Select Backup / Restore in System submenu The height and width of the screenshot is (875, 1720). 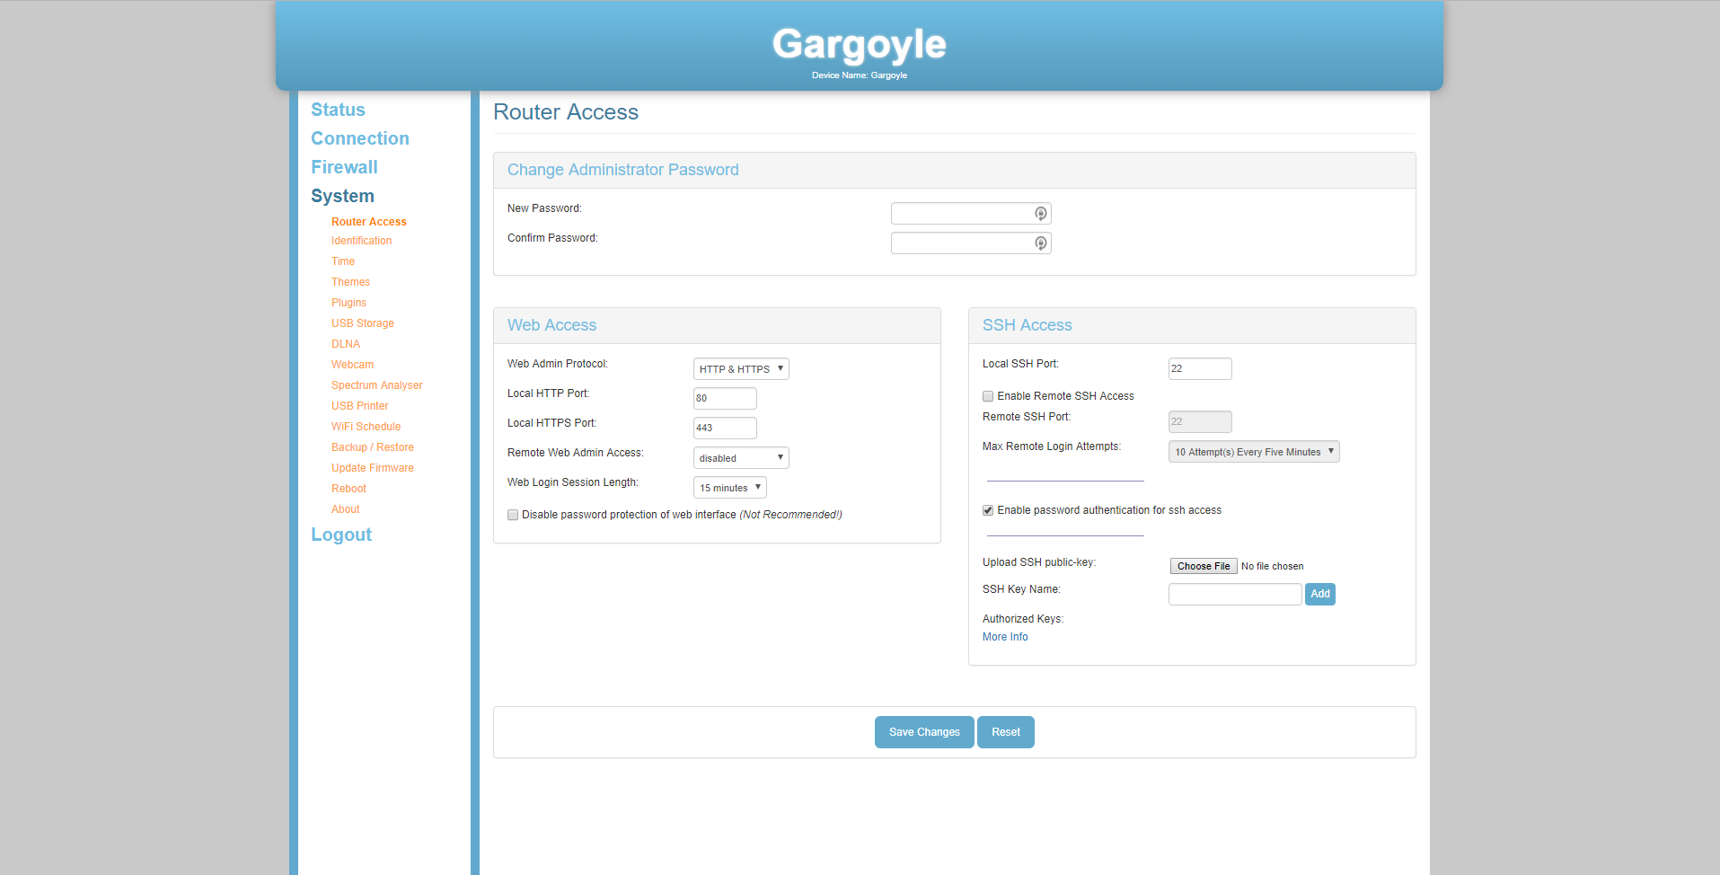pyautogui.click(x=372, y=447)
